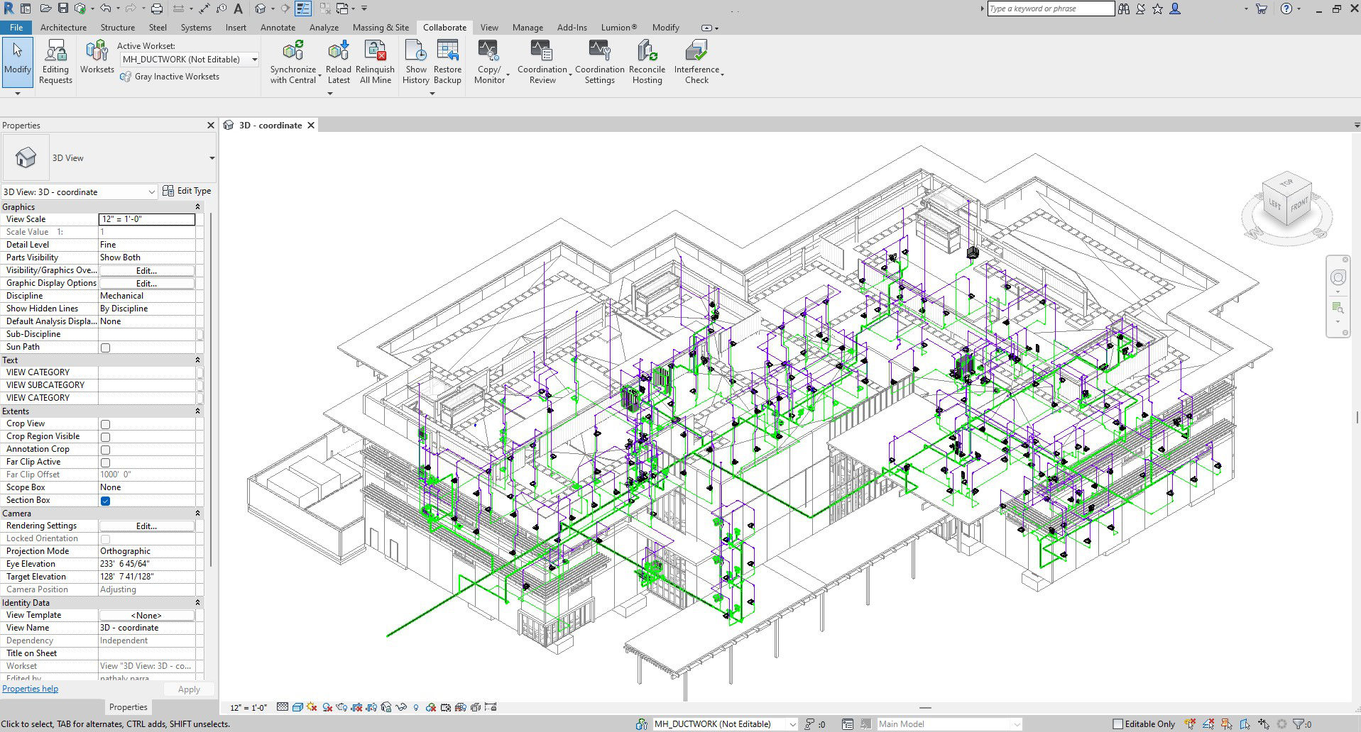Collapse the Graphics properties section
The height and width of the screenshot is (732, 1361).
point(197,207)
